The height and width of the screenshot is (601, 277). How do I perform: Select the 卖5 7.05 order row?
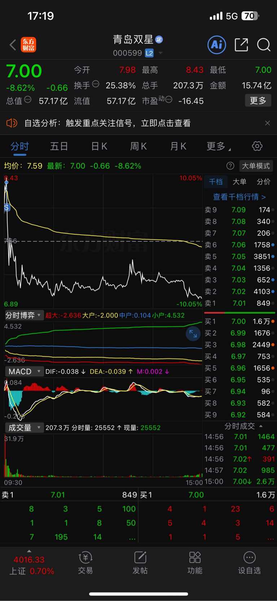[x=239, y=256]
